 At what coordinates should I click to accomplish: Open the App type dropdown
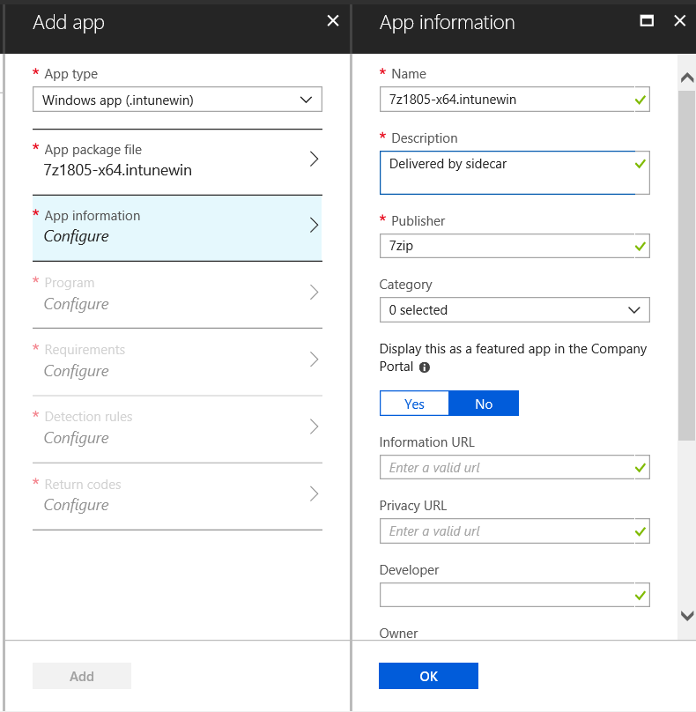pos(177,100)
